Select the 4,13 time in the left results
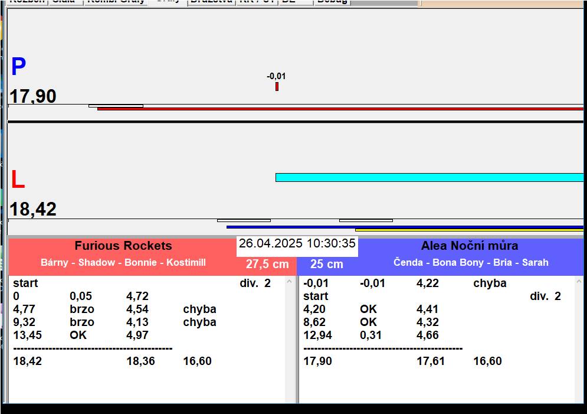 [137, 322]
